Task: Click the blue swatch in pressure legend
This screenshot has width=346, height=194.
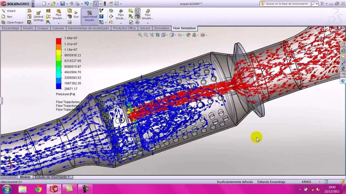Action: [59, 86]
